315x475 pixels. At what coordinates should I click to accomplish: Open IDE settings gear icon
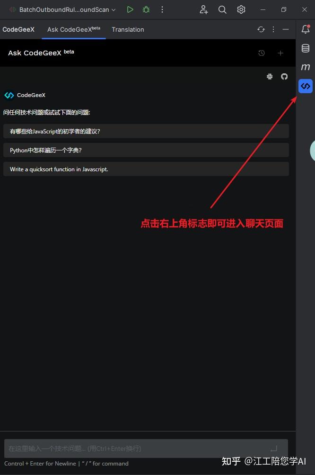coord(241,9)
